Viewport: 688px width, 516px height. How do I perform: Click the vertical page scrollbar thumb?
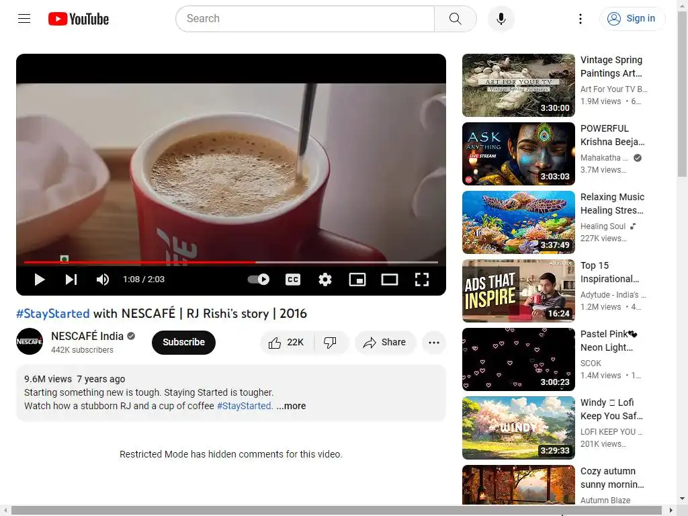683,94
